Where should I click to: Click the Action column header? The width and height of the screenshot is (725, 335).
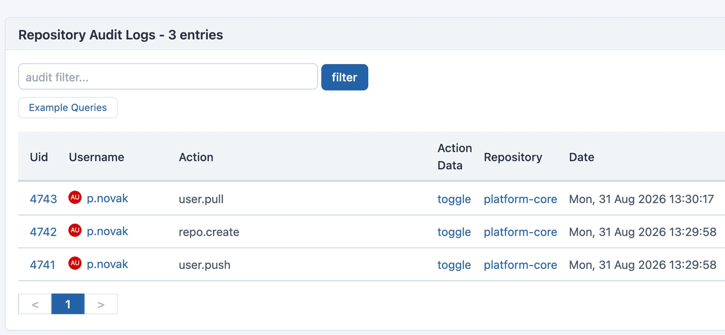196,157
